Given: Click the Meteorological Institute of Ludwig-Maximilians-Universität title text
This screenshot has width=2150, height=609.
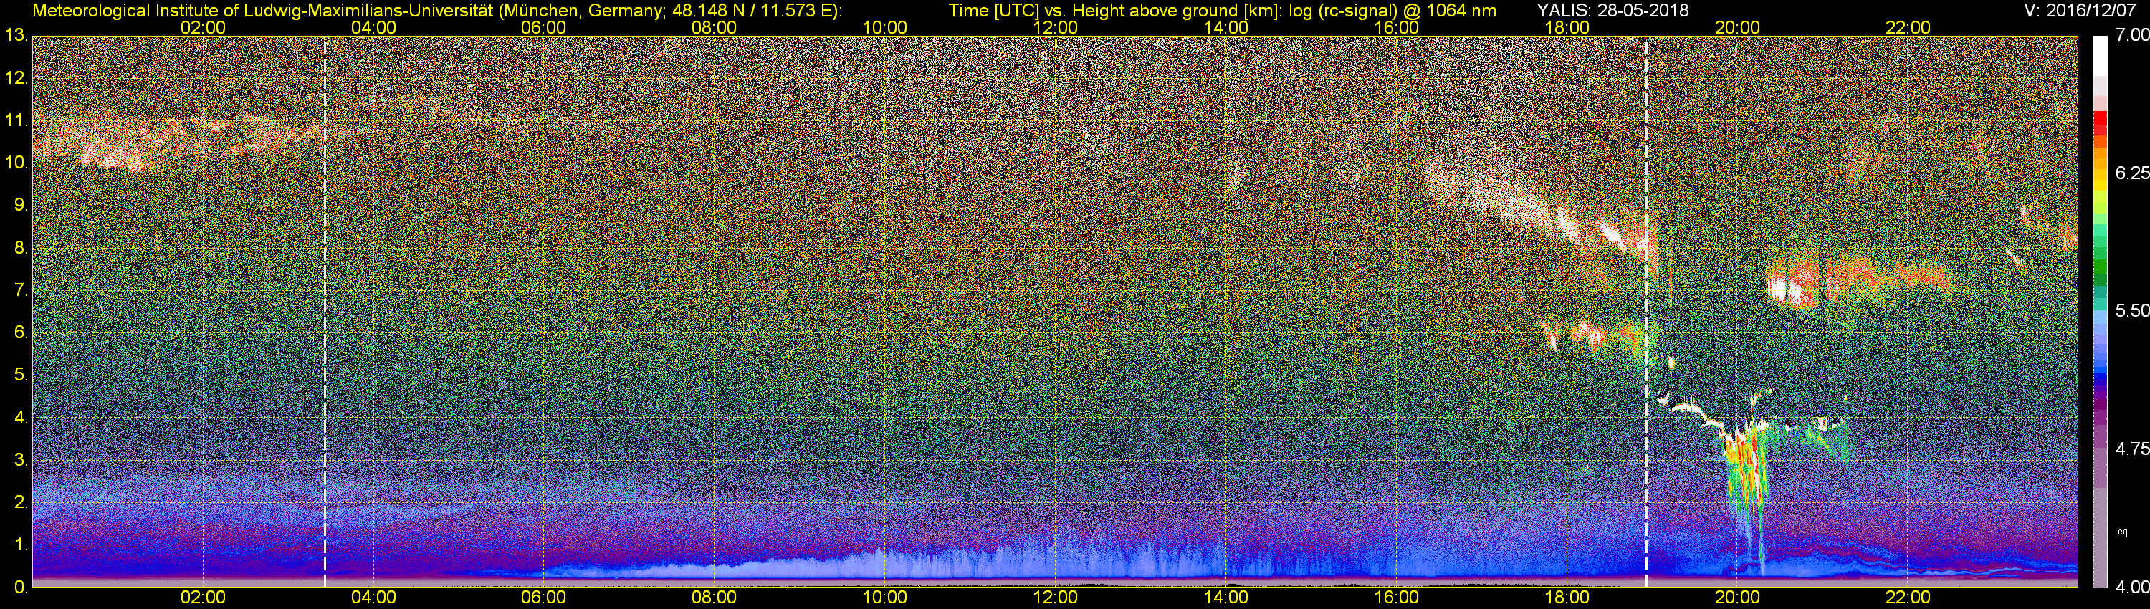Looking at the screenshot, I should coord(436,10).
